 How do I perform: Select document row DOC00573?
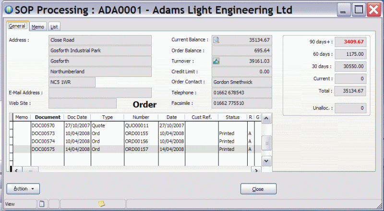coord(137,134)
